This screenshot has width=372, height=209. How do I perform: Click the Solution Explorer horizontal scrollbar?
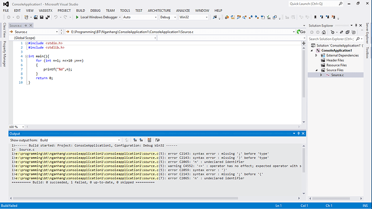tap(331, 198)
